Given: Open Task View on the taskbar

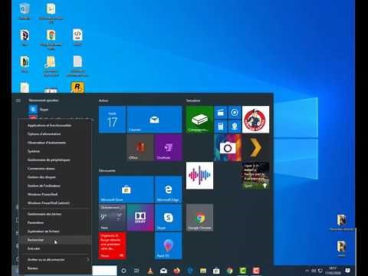Looking at the screenshot, I should click(x=136, y=271).
